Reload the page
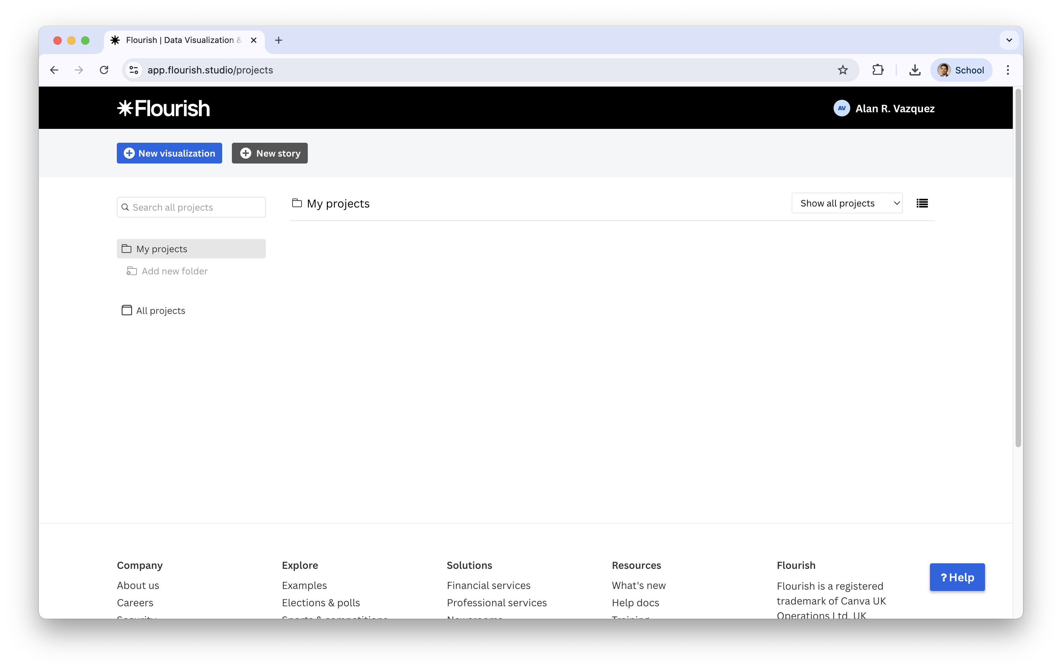 click(104, 70)
